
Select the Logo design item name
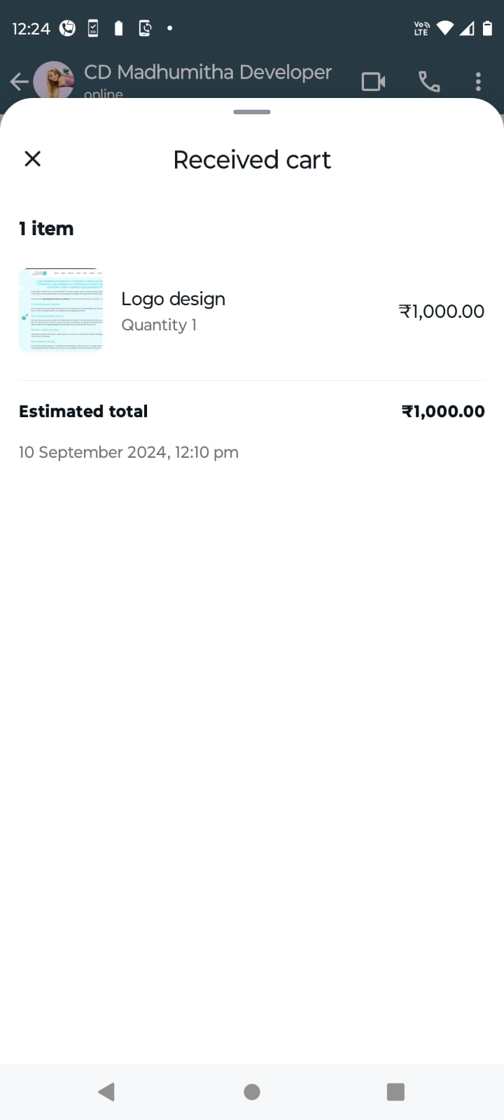tap(173, 299)
